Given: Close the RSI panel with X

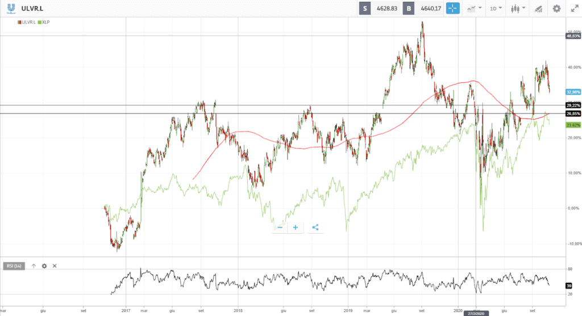Looking at the screenshot, I should click(55, 266).
